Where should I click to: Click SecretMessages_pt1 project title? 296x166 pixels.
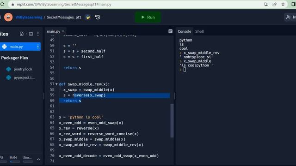coord(64,18)
